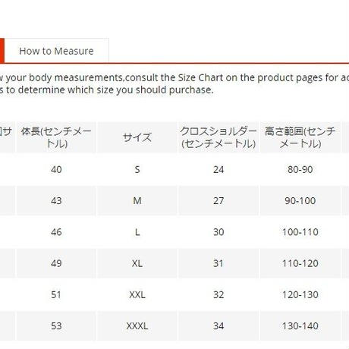This screenshot has width=349, height=349.
Task: Select the partially visible red active tab
Action: click(x=2, y=51)
